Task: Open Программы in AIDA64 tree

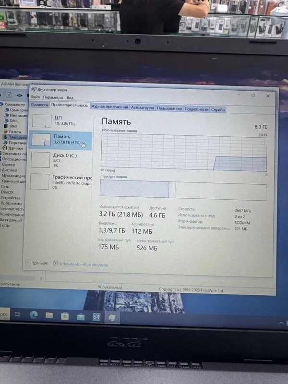Action: (11, 203)
